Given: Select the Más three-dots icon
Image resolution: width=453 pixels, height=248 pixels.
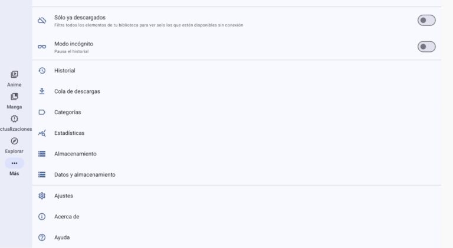Looking at the screenshot, I should coord(14,163).
